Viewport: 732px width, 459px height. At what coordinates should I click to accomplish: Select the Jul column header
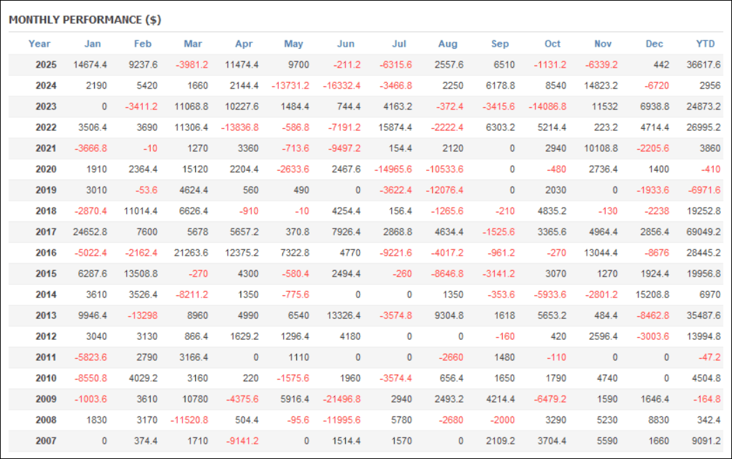399,44
